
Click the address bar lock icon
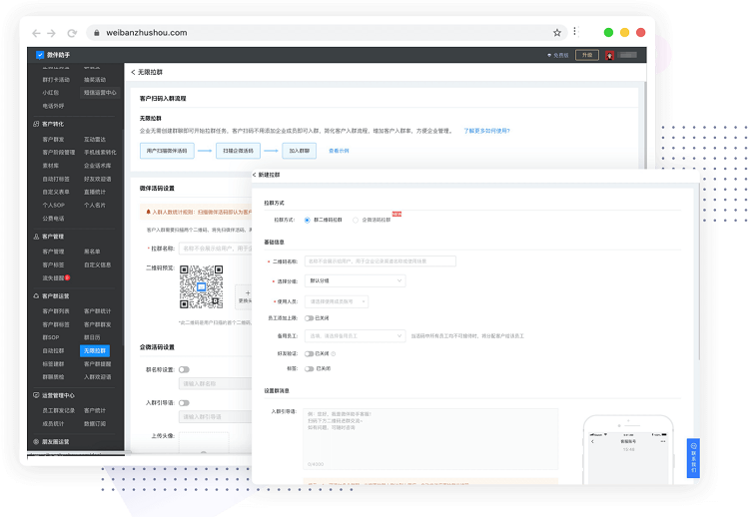pos(97,33)
